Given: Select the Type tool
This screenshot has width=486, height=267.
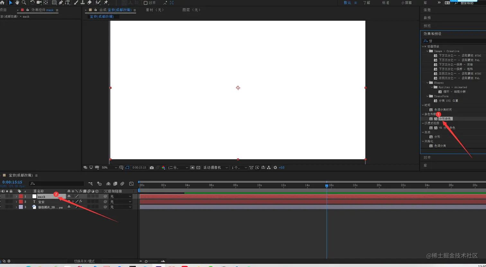Looking at the screenshot, I should pos(67,3).
